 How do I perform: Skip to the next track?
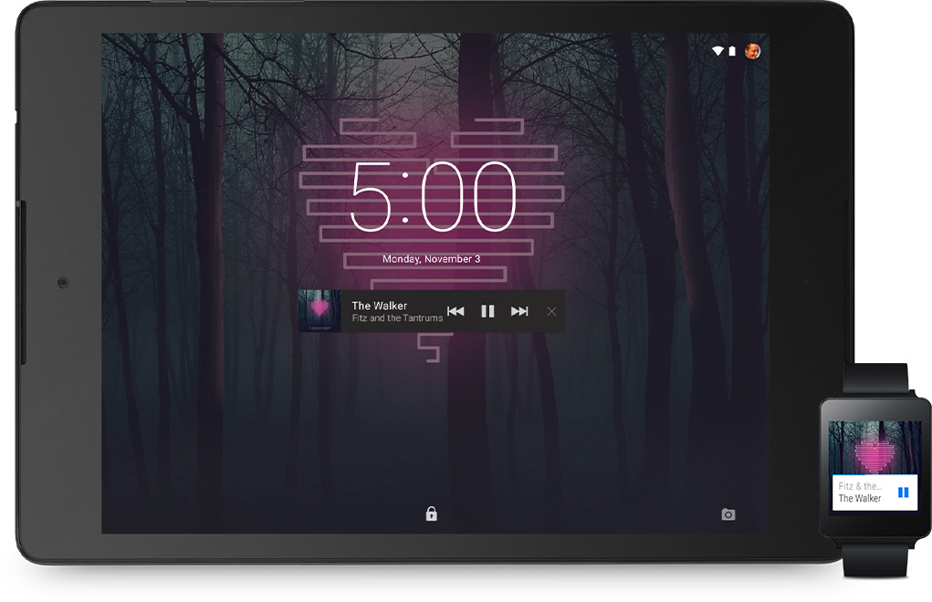519,312
